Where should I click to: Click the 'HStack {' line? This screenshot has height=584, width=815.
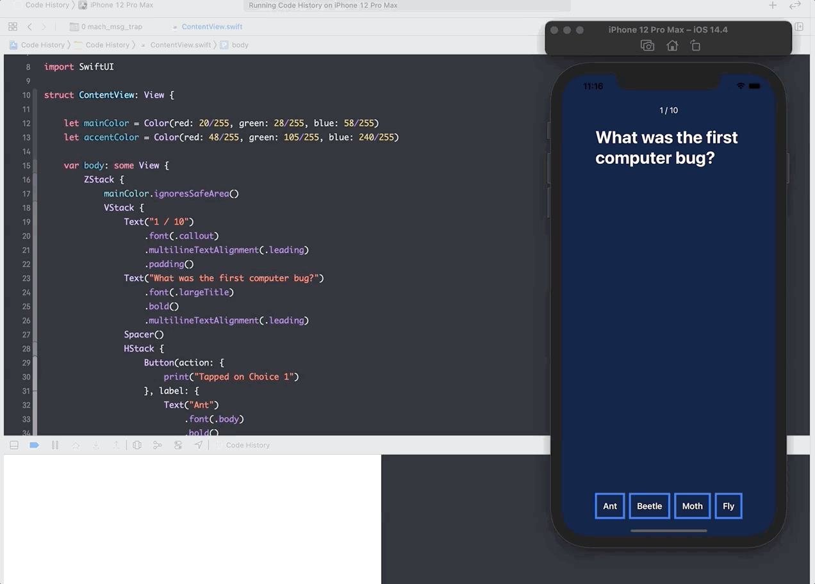144,348
